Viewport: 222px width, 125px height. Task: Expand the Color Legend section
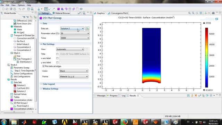(49, 84)
